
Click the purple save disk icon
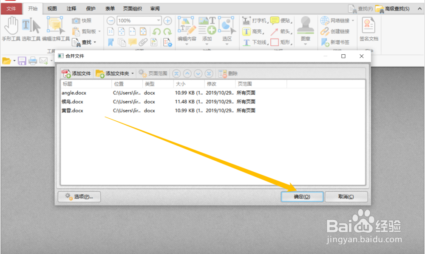click(x=22, y=61)
